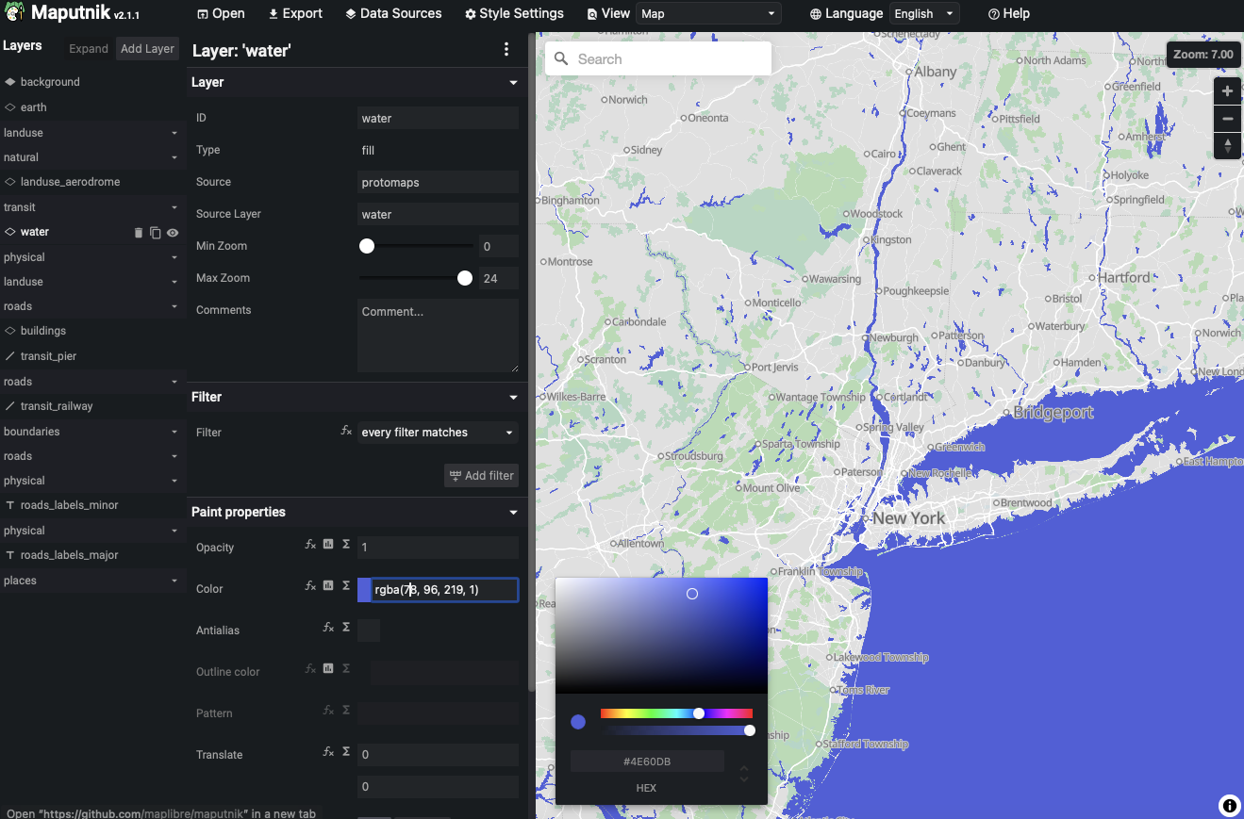
Task: Zoom in using the map plus control
Action: [x=1227, y=90]
